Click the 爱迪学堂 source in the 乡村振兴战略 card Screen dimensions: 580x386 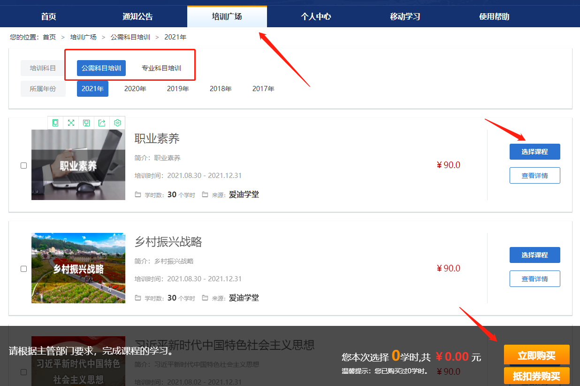244,298
